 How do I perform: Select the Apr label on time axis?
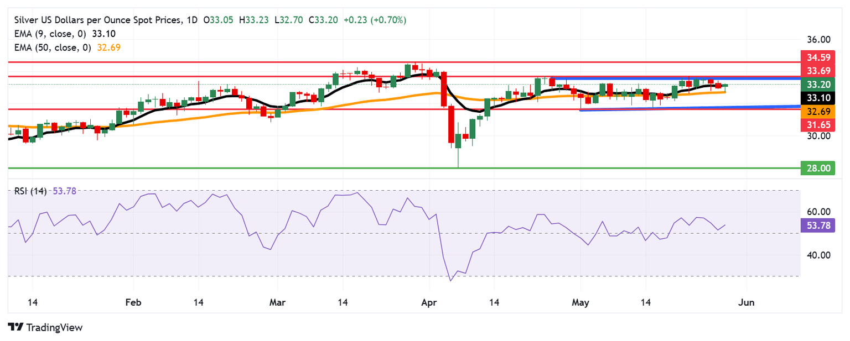tap(429, 302)
